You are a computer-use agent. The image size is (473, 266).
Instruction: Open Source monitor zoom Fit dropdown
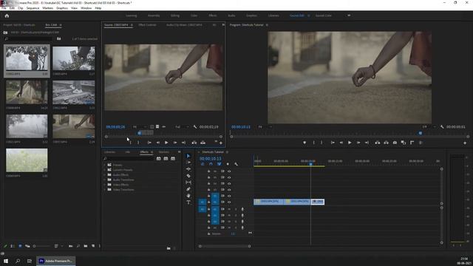(x=140, y=127)
